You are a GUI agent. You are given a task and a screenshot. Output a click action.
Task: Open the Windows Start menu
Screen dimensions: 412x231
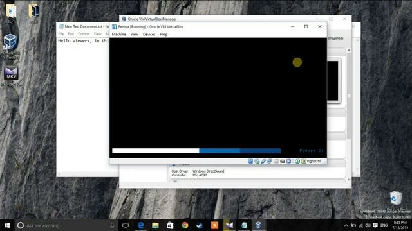point(7,225)
